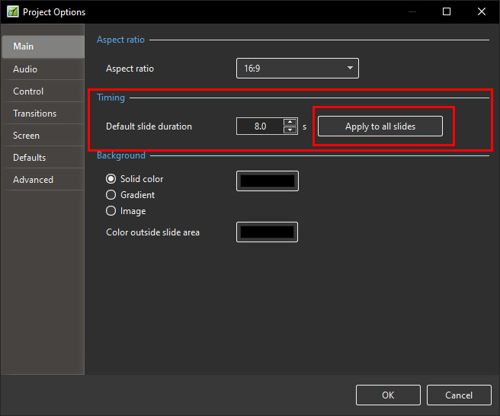The height and width of the screenshot is (416, 500).
Task: Open the Solid color background swatch
Action: [x=268, y=181]
